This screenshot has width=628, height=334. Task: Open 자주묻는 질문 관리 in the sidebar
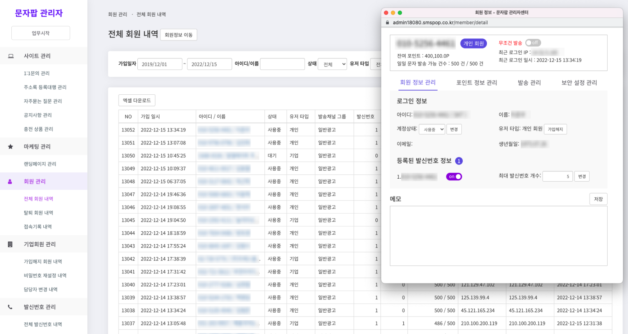point(43,101)
